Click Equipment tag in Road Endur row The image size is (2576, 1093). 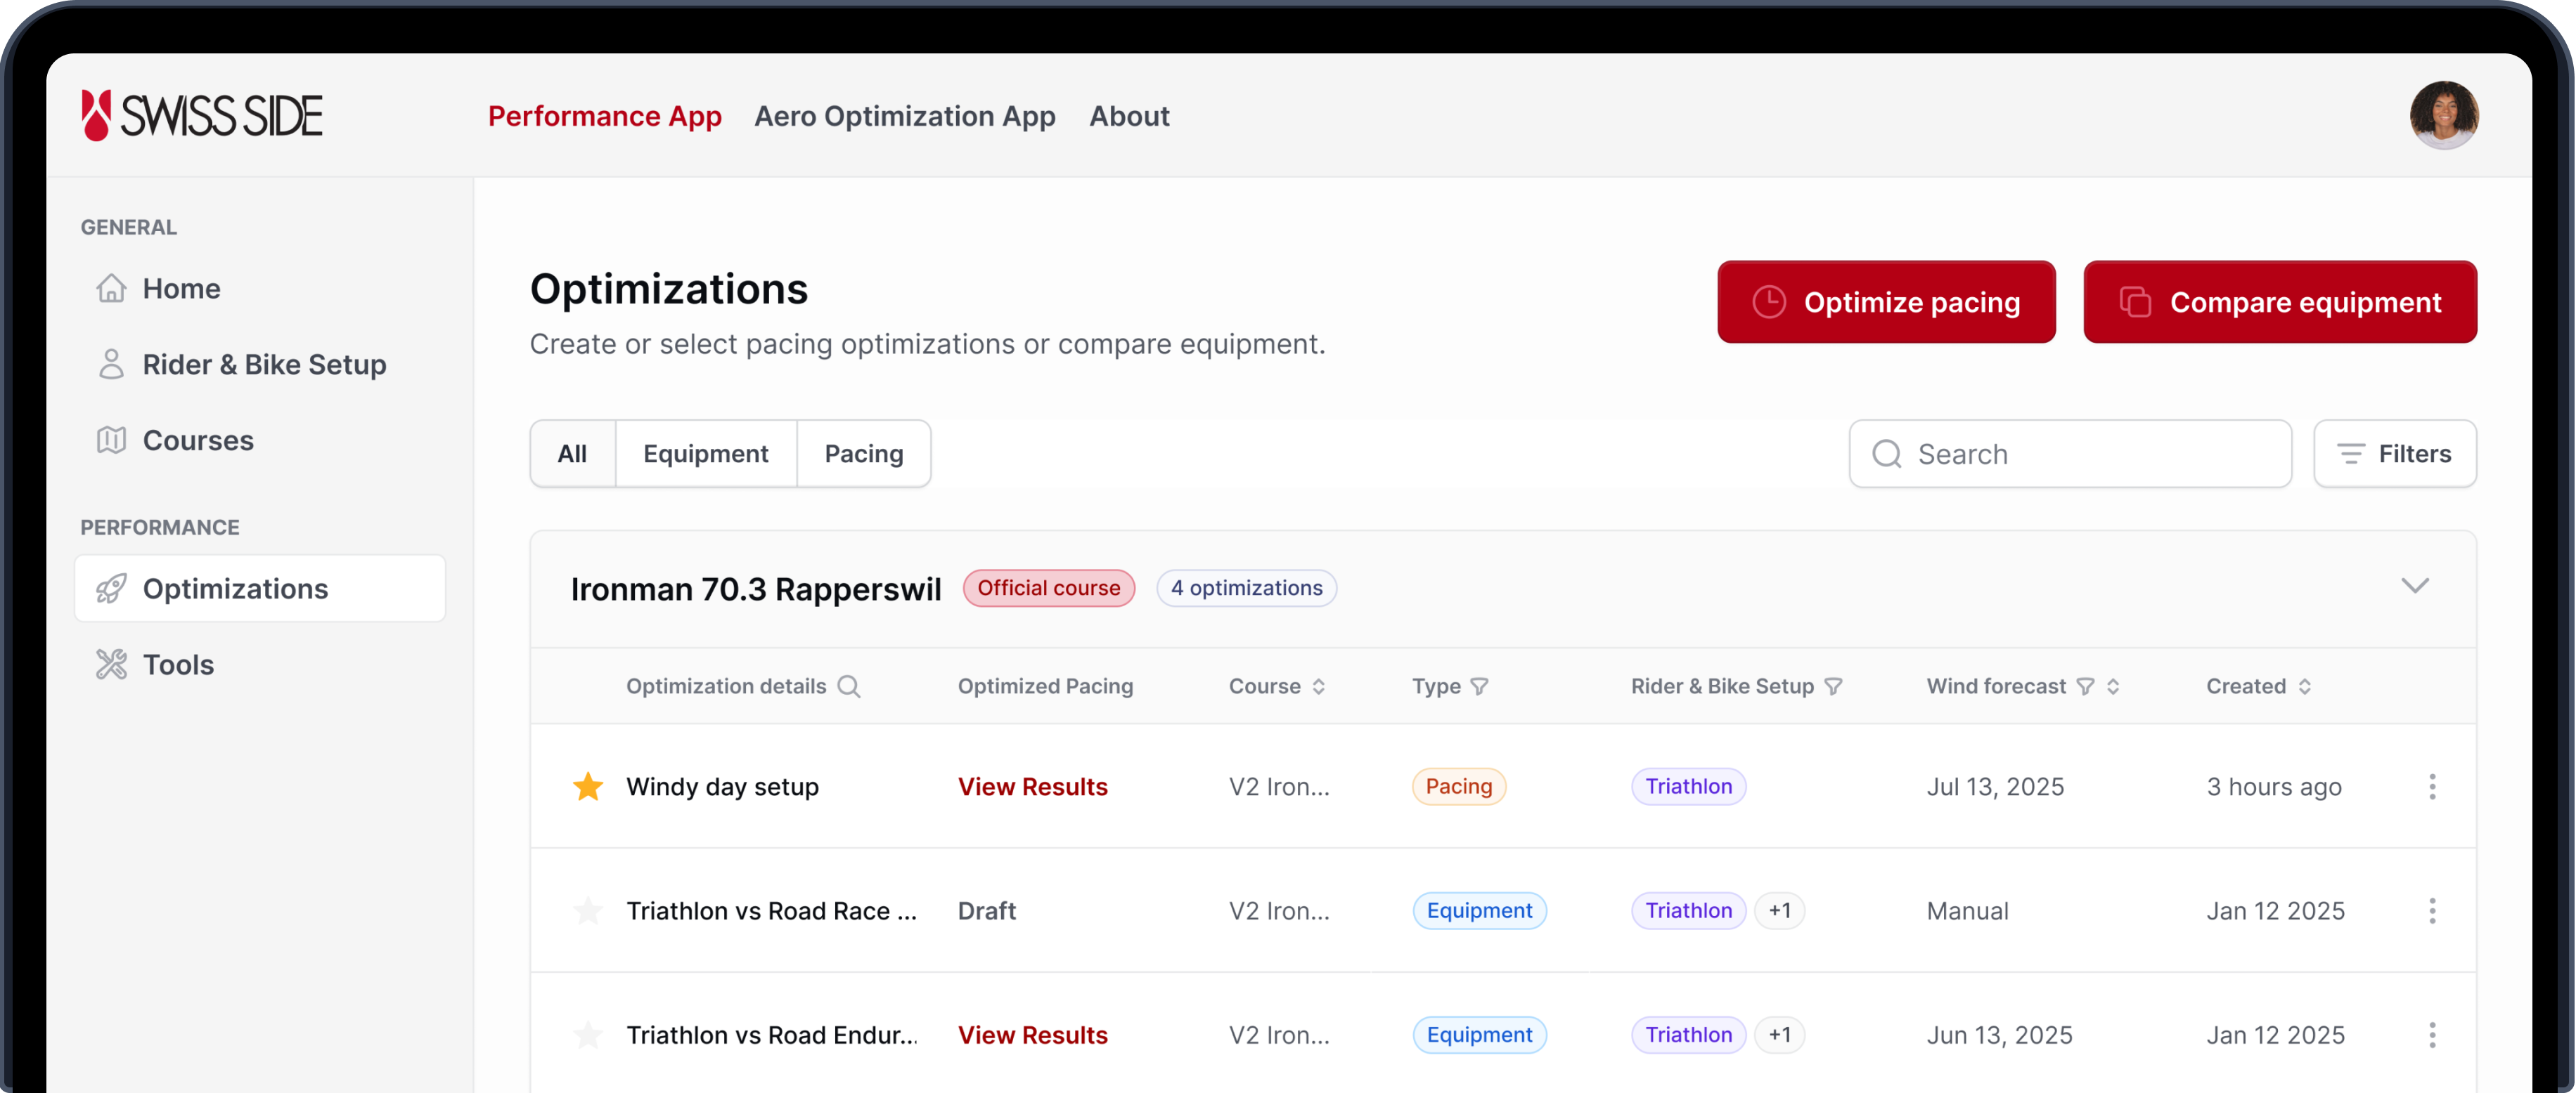1480,1034
